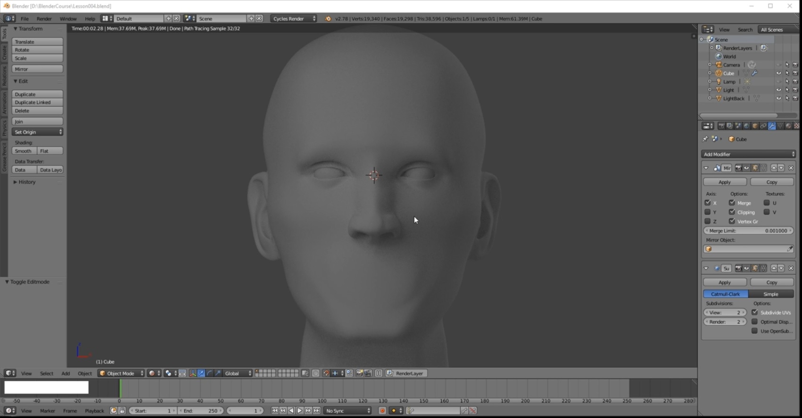Image resolution: width=802 pixels, height=418 pixels.
Task: Open the No Sync dropdown
Action: (x=347, y=410)
